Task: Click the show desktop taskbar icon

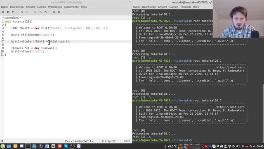Action: (9, 146)
